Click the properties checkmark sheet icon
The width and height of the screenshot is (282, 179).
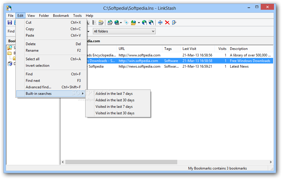[x=174, y=22]
